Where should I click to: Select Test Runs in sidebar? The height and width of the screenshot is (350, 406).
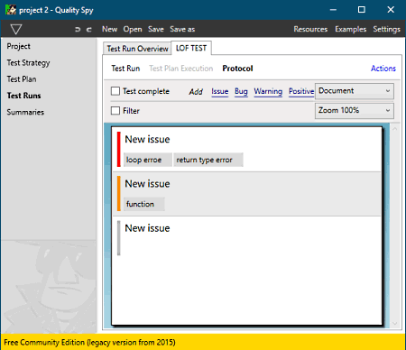(23, 96)
